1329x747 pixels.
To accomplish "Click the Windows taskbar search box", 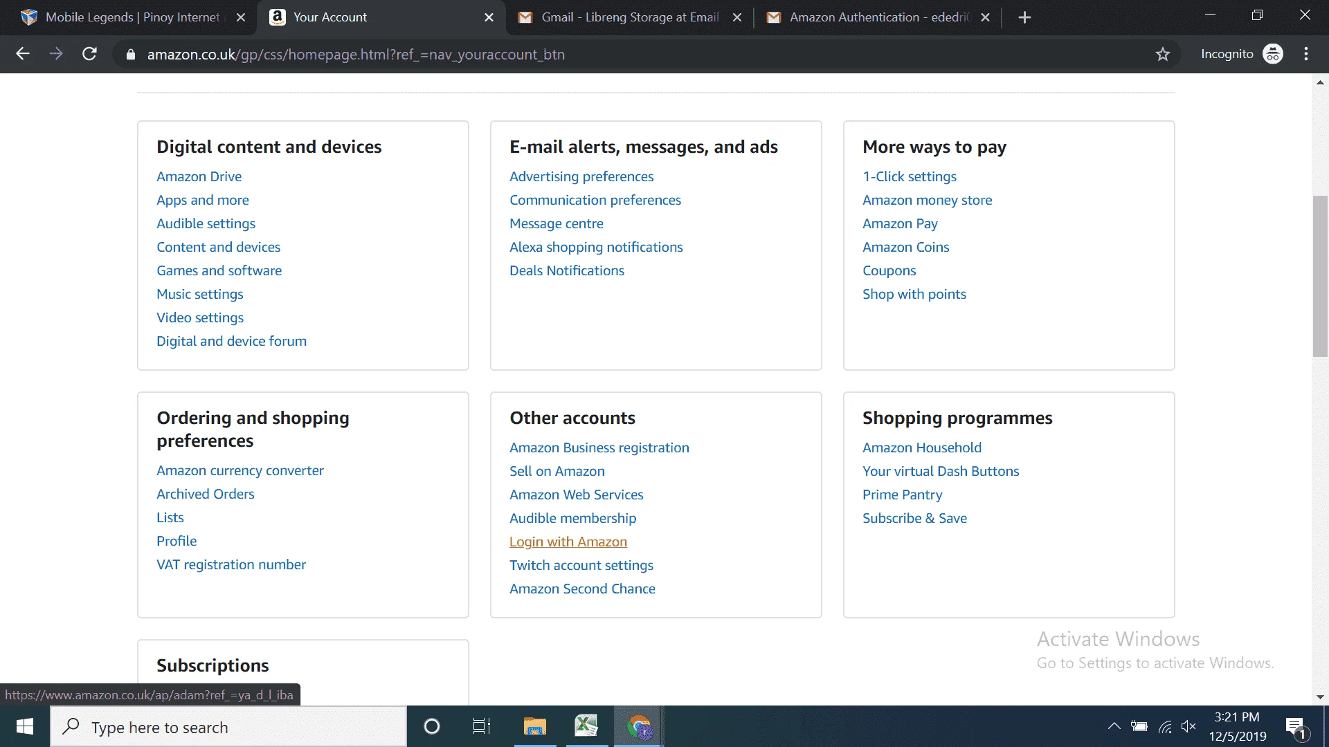I will 228,727.
